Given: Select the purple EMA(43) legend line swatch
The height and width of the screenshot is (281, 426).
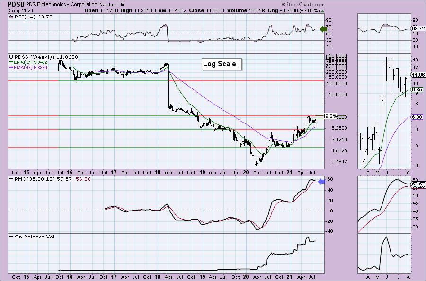Looking at the screenshot, I should 11,67.
